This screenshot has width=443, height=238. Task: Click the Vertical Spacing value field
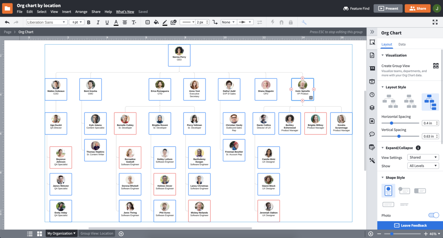point(428,136)
